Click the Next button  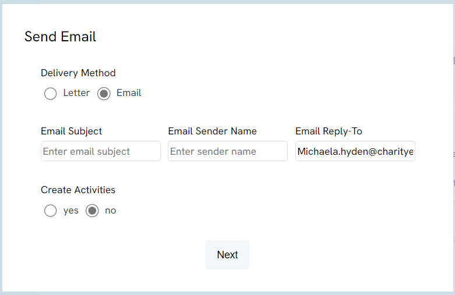click(x=227, y=255)
